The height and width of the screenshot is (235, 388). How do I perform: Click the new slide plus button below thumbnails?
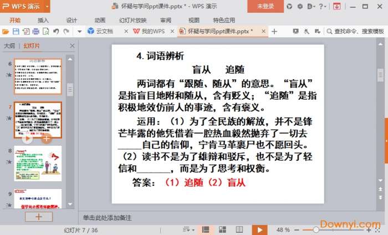click(39, 217)
